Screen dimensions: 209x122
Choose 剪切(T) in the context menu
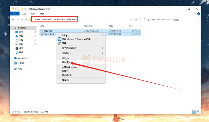tap(81, 58)
